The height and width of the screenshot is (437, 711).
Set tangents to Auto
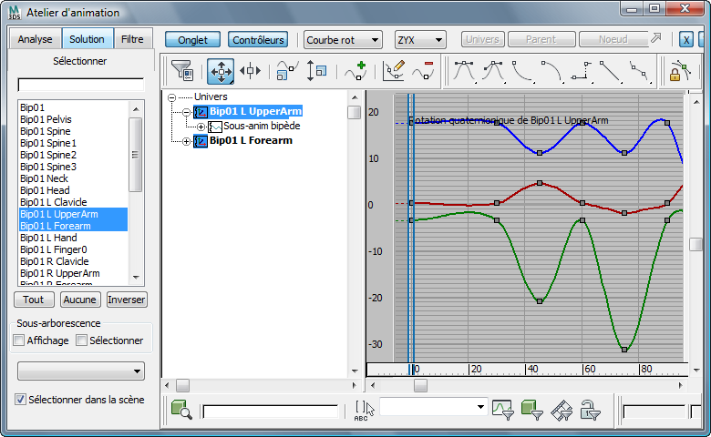pyautogui.click(x=464, y=72)
